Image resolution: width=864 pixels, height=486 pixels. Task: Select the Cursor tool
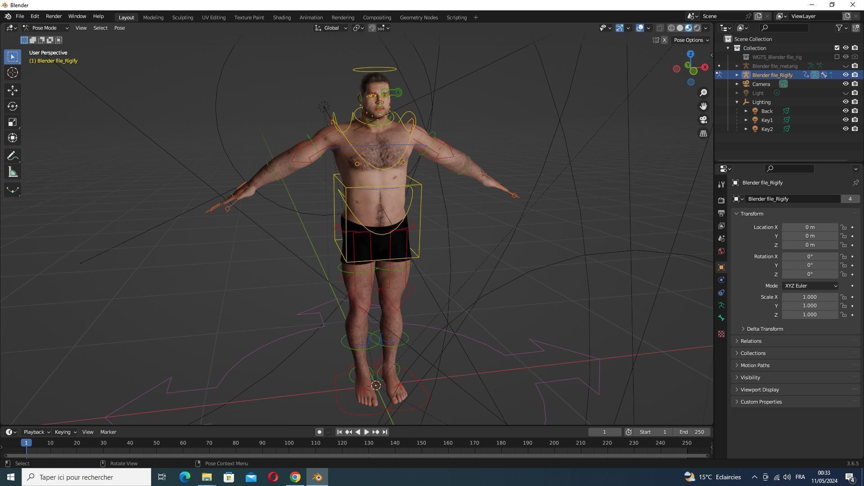[x=13, y=72]
